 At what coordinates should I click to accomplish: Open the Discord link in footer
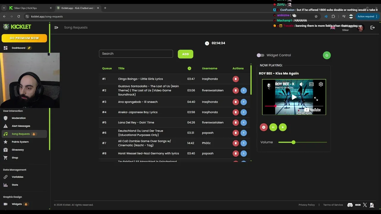click(x=350, y=205)
